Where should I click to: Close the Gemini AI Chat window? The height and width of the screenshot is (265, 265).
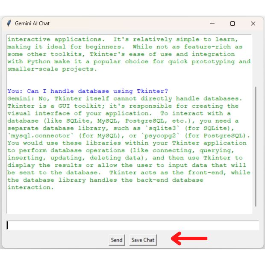(x=253, y=24)
